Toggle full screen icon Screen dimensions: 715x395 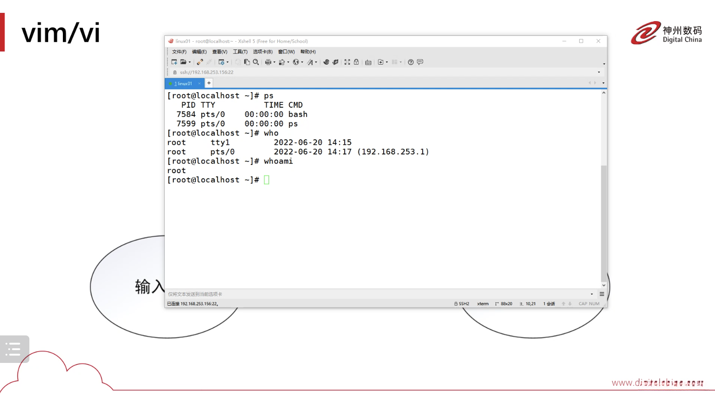[x=347, y=62]
